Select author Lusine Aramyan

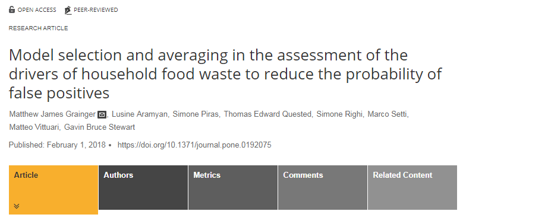pos(140,114)
